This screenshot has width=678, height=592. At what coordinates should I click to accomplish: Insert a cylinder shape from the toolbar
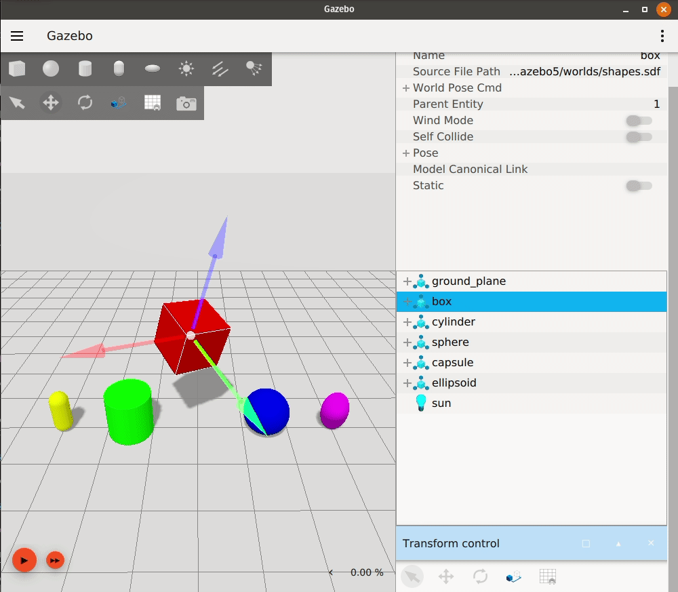point(85,68)
